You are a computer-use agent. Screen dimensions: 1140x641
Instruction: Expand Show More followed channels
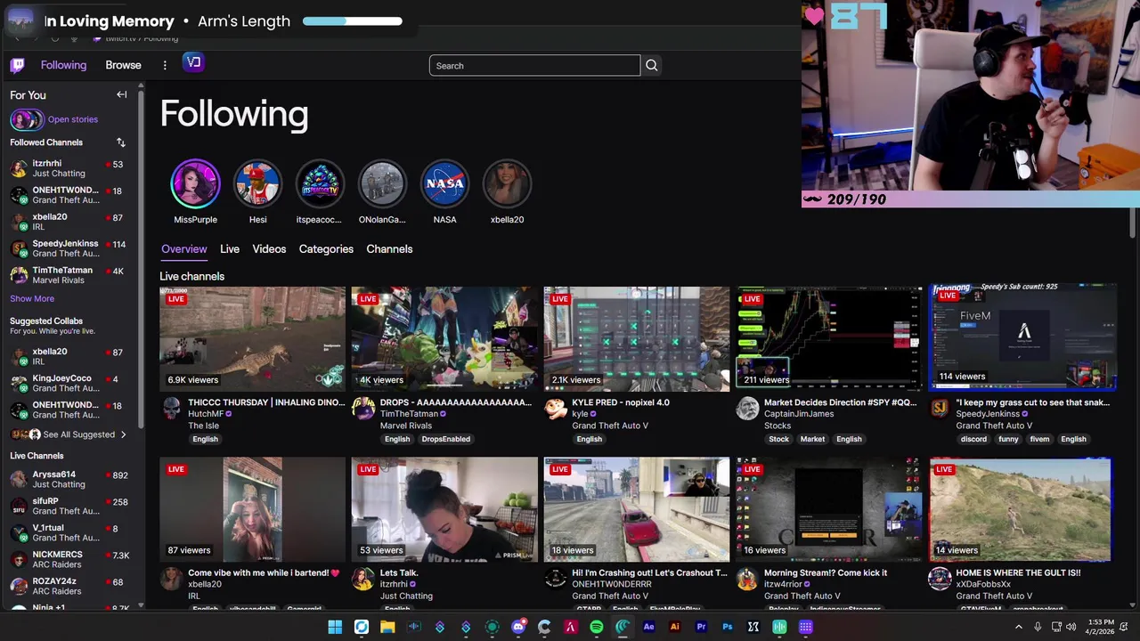tap(32, 298)
